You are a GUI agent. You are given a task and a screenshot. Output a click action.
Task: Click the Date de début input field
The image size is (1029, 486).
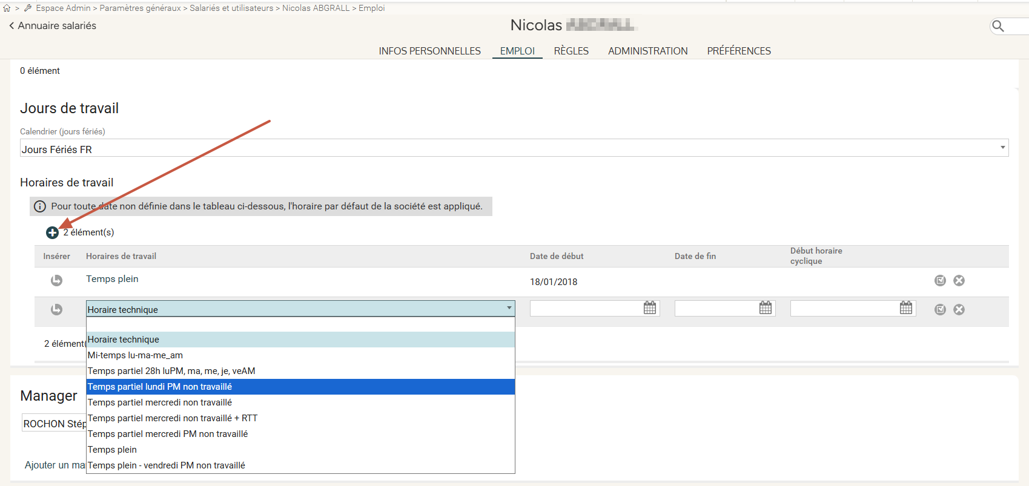pyautogui.click(x=585, y=308)
